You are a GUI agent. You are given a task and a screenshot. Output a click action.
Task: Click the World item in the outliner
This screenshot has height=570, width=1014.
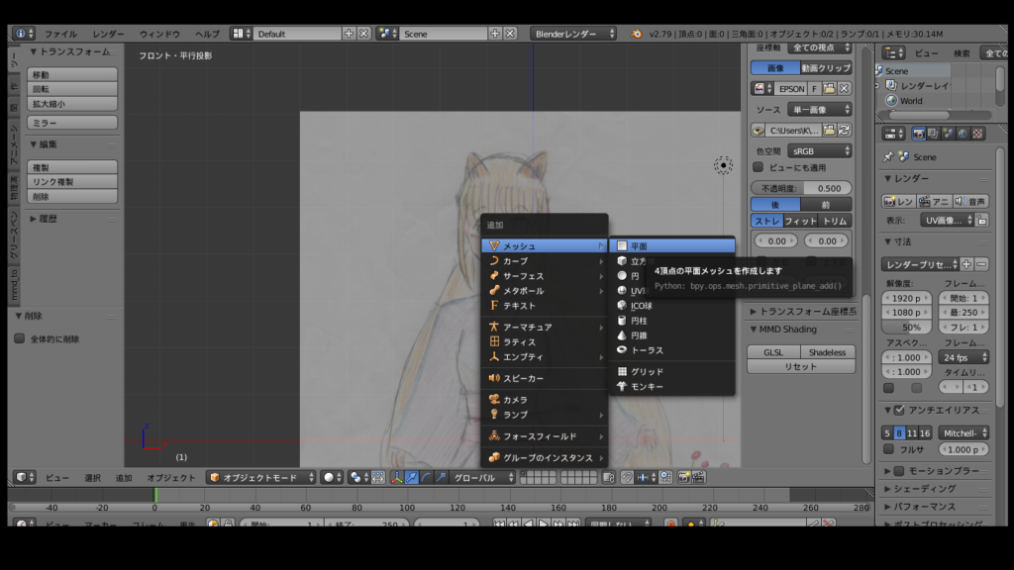tap(910, 101)
